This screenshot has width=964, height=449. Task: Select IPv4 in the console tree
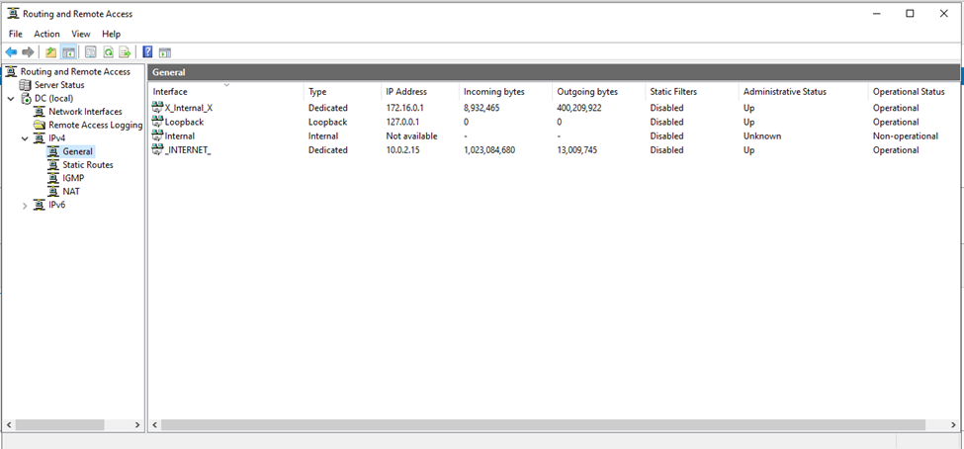(x=57, y=138)
